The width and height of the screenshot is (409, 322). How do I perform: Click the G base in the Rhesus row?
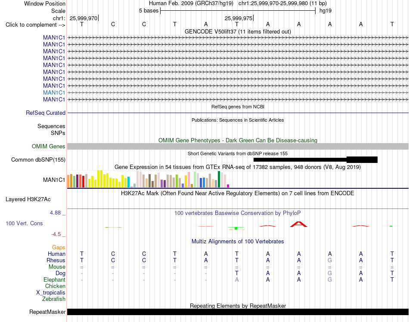tap(330, 260)
